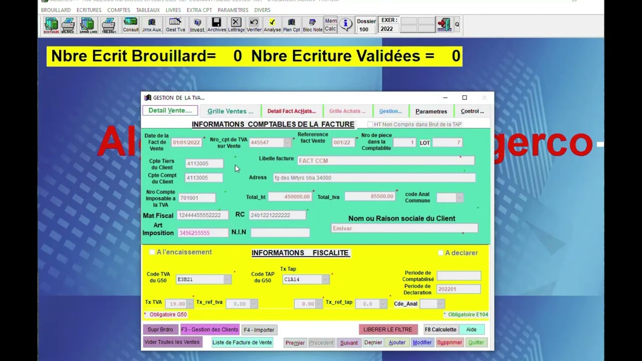Click Periode de Declaration field
This screenshot has height=361, width=642.
click(x=458, y=289)
